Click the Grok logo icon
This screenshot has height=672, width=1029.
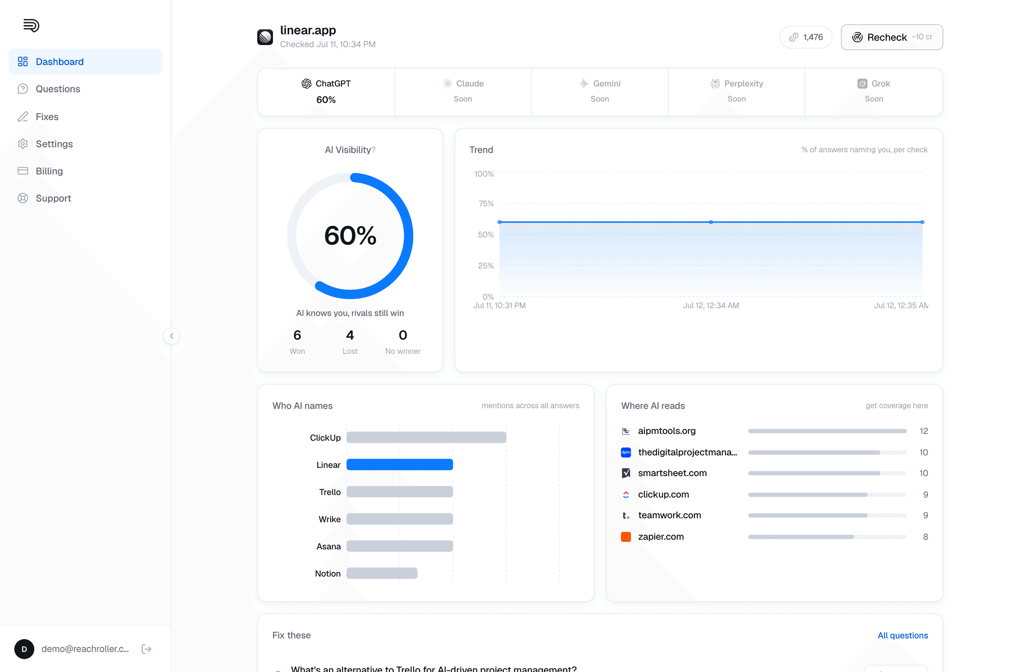pos(862,83)
